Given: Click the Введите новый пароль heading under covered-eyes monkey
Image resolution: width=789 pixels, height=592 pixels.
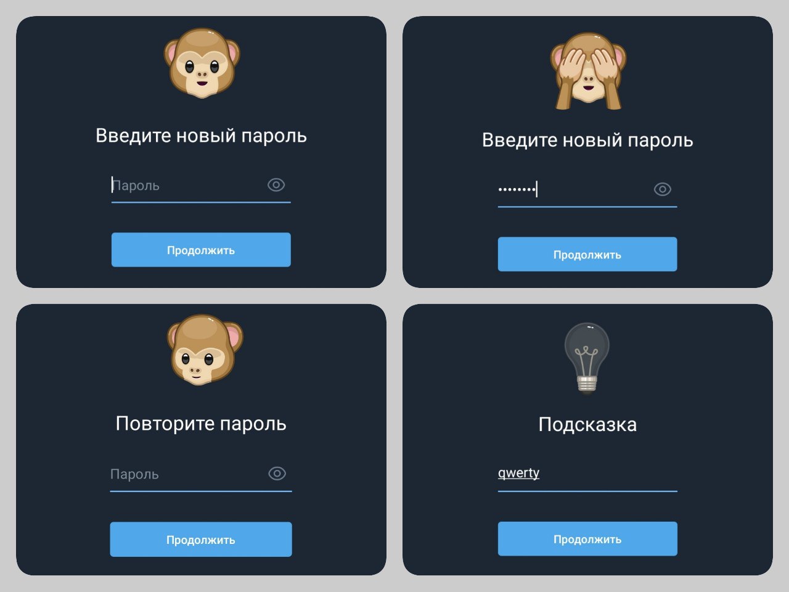Looking at the screenshot, I should tap(587, 140).
